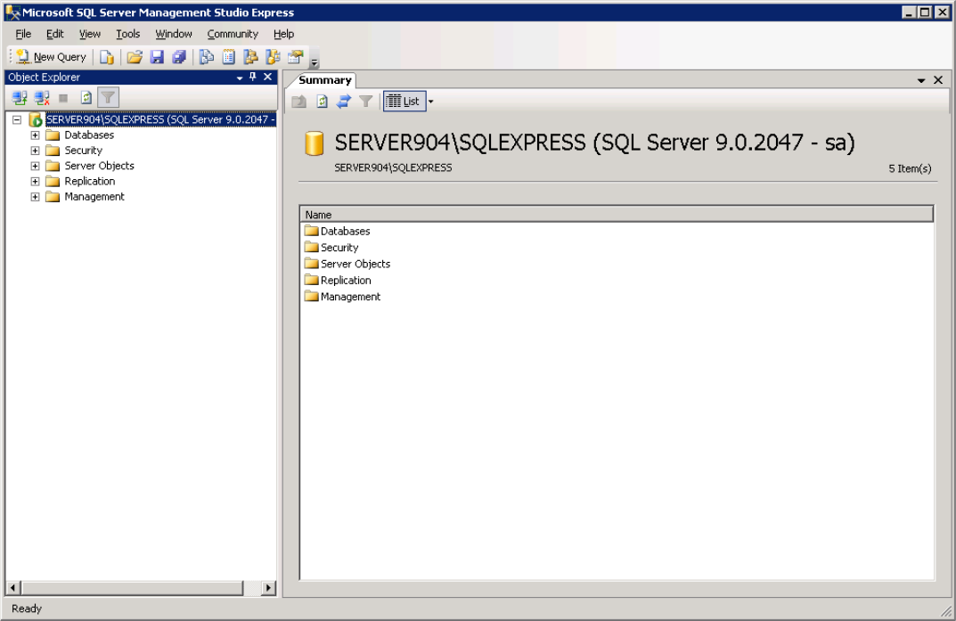The height and width of the screenshot is (621, 956).
Task: Refresh the Object Explorer tree
Action: (86, 98)
